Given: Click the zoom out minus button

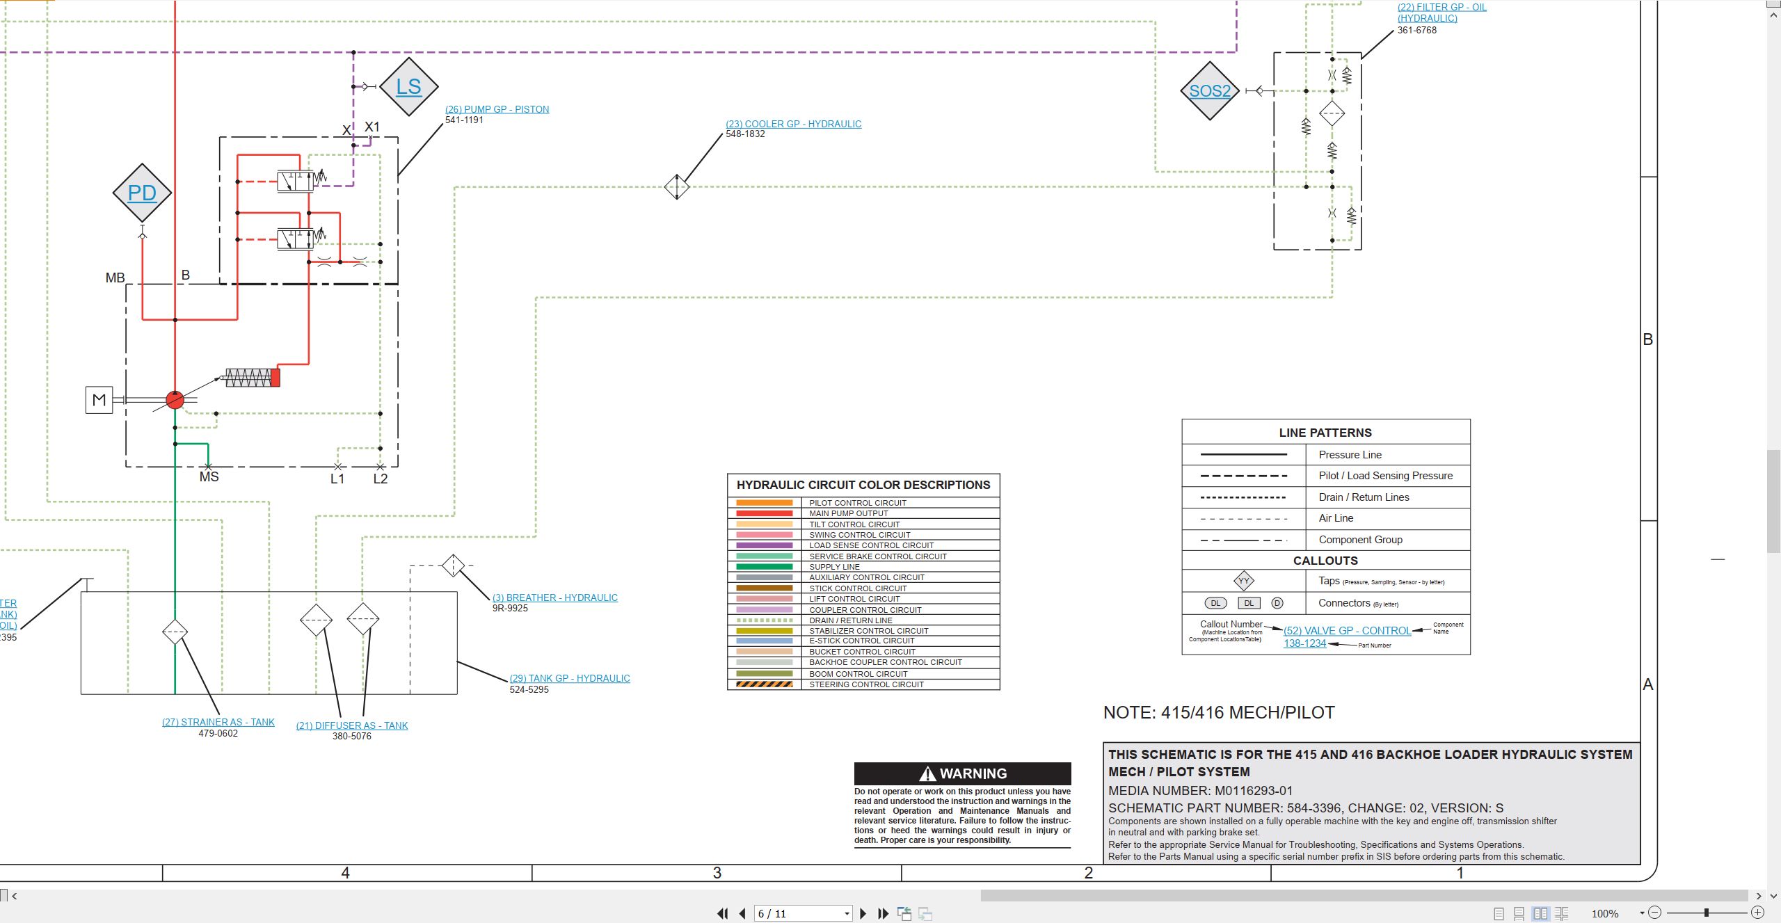Looking at the screenshot, I should click(x=1655, y=913).
